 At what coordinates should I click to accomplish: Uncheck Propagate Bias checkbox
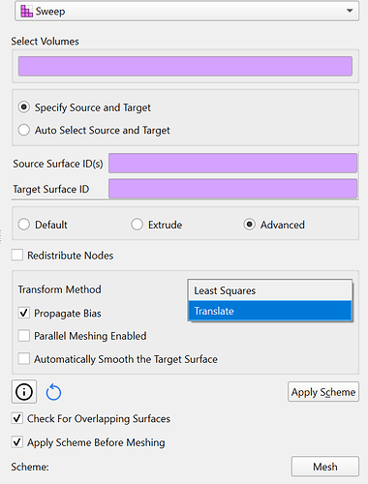click(x=24, y=313)
